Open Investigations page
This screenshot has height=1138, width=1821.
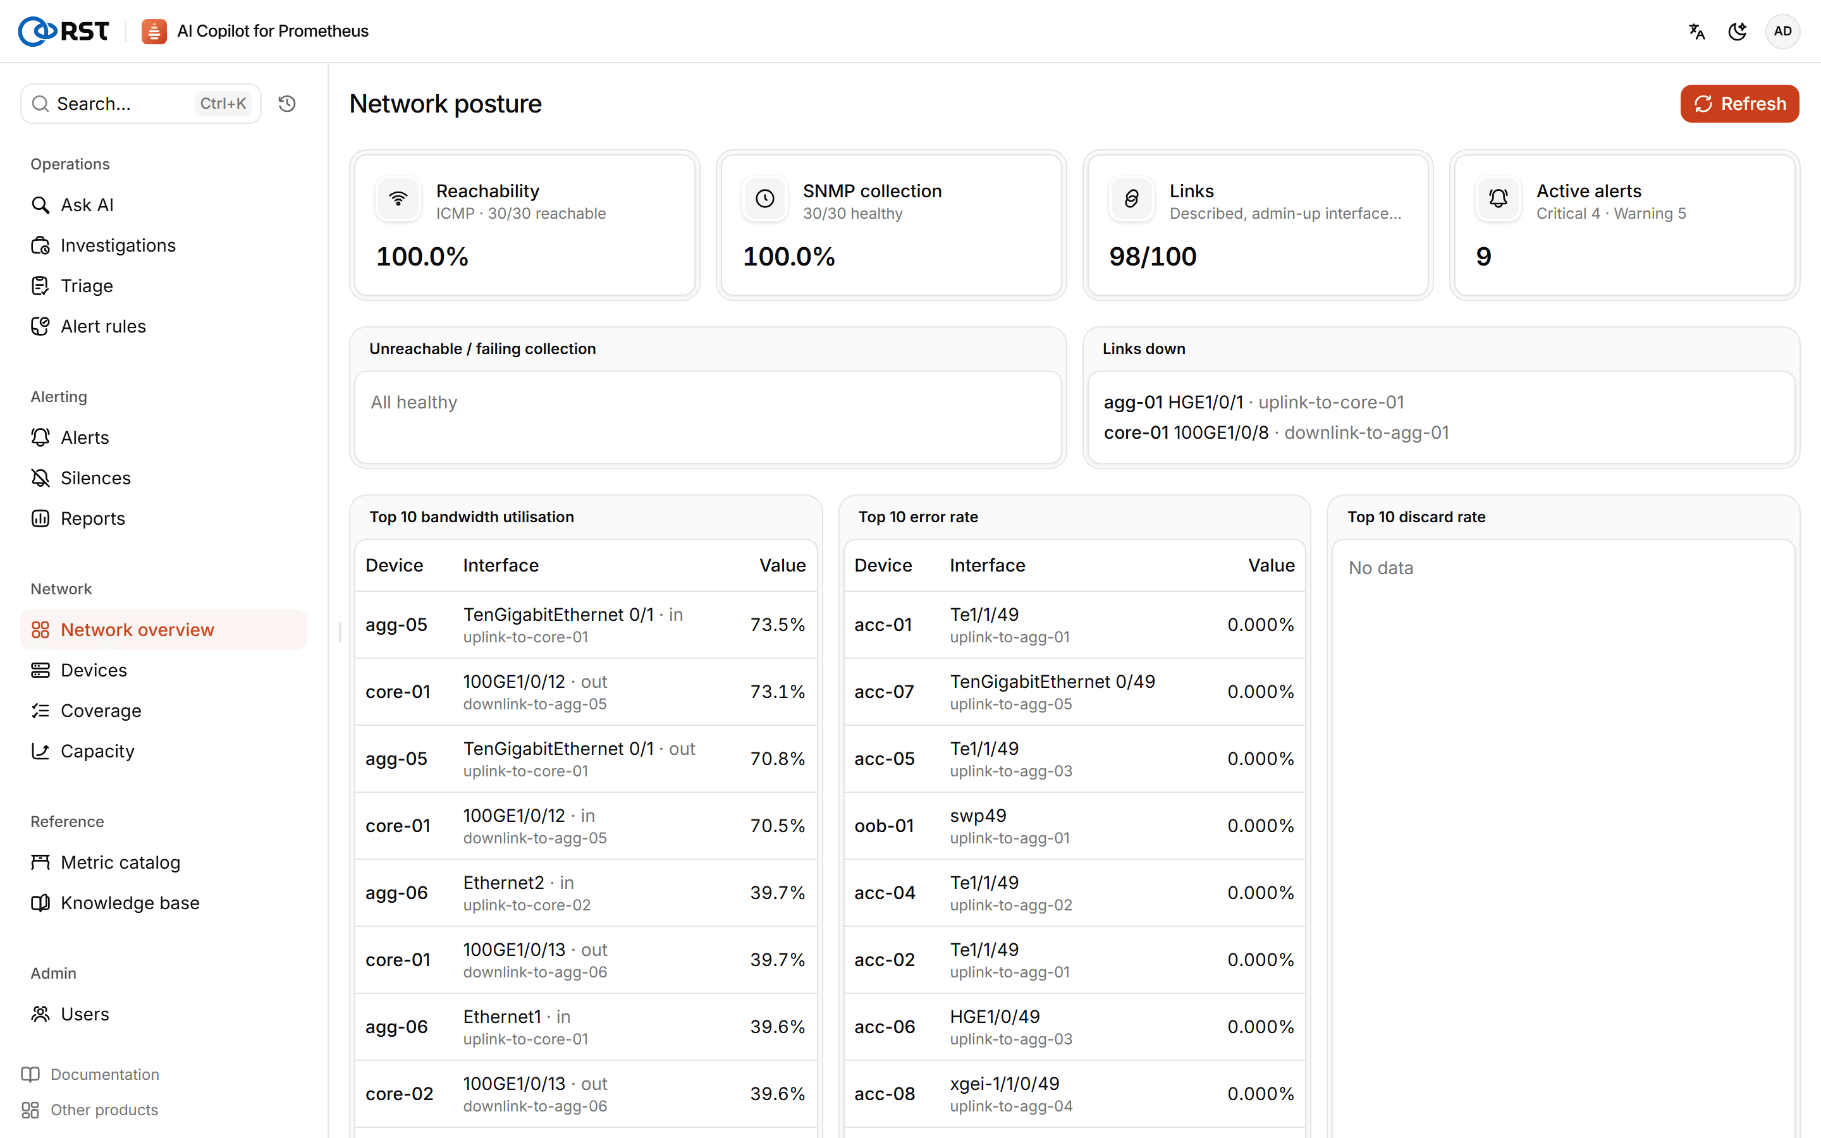coord(163,245)
